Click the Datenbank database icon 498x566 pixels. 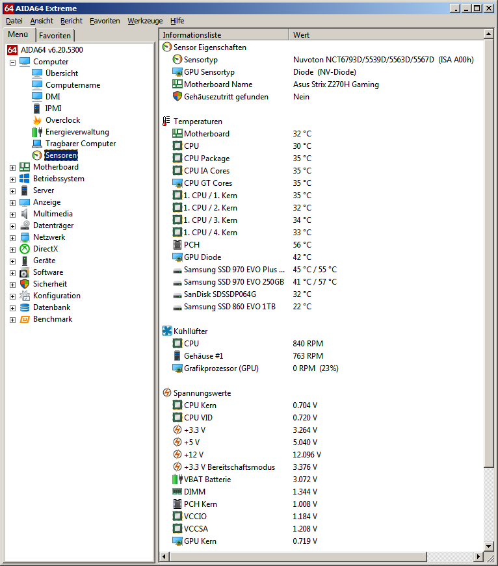[25, 307]
